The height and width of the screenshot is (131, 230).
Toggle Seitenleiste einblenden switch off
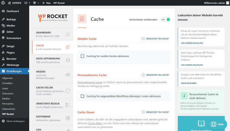click(x=166, y=19)
